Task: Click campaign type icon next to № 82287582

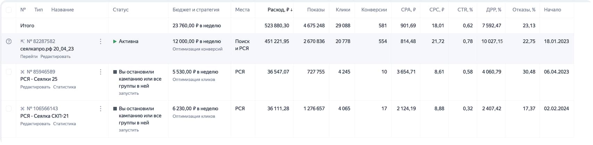Action: [x=23, y=41]
